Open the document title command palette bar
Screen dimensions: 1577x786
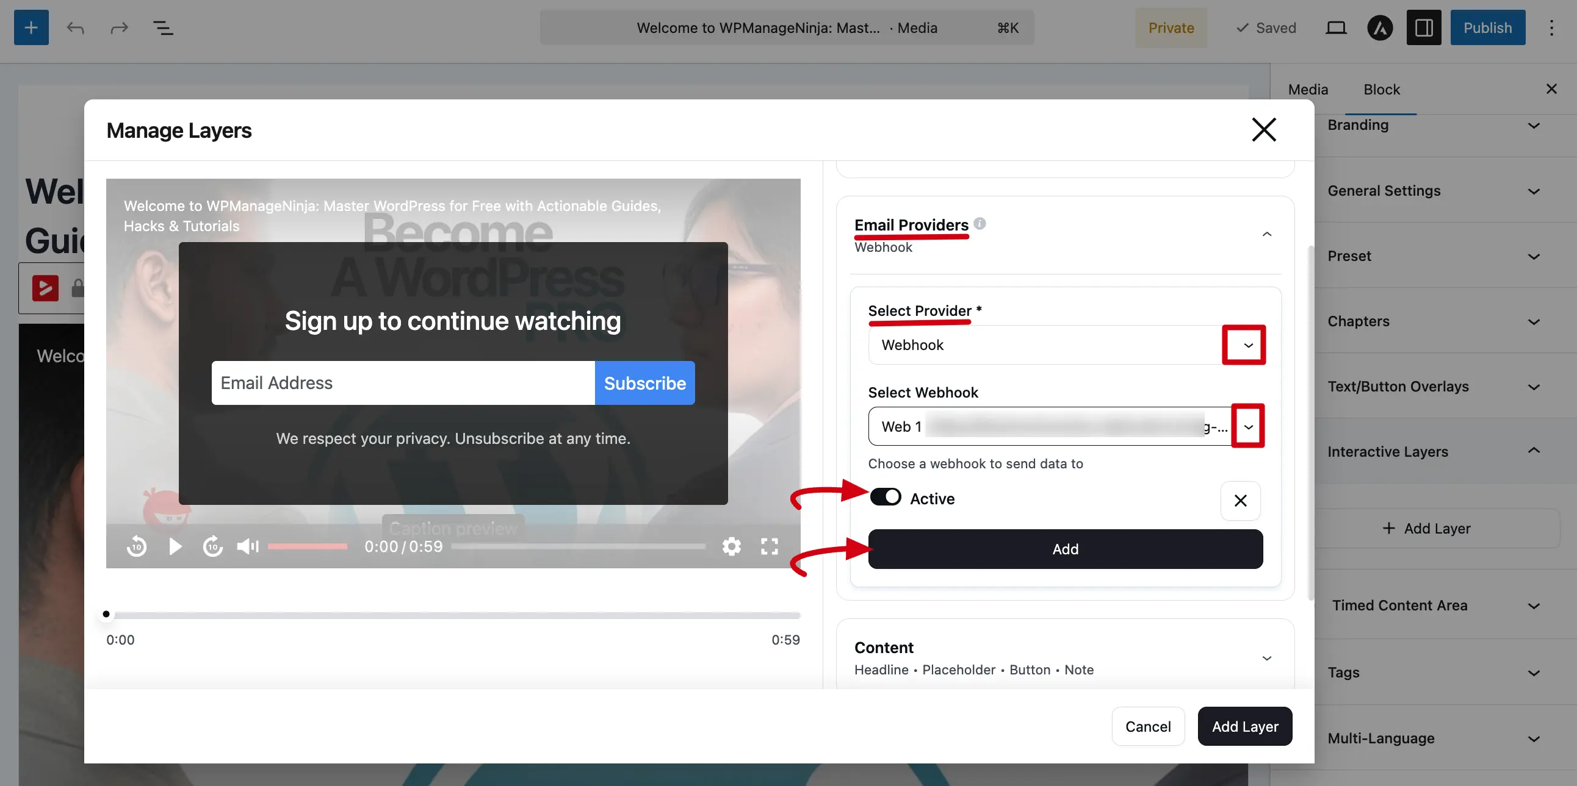(787, 27)
